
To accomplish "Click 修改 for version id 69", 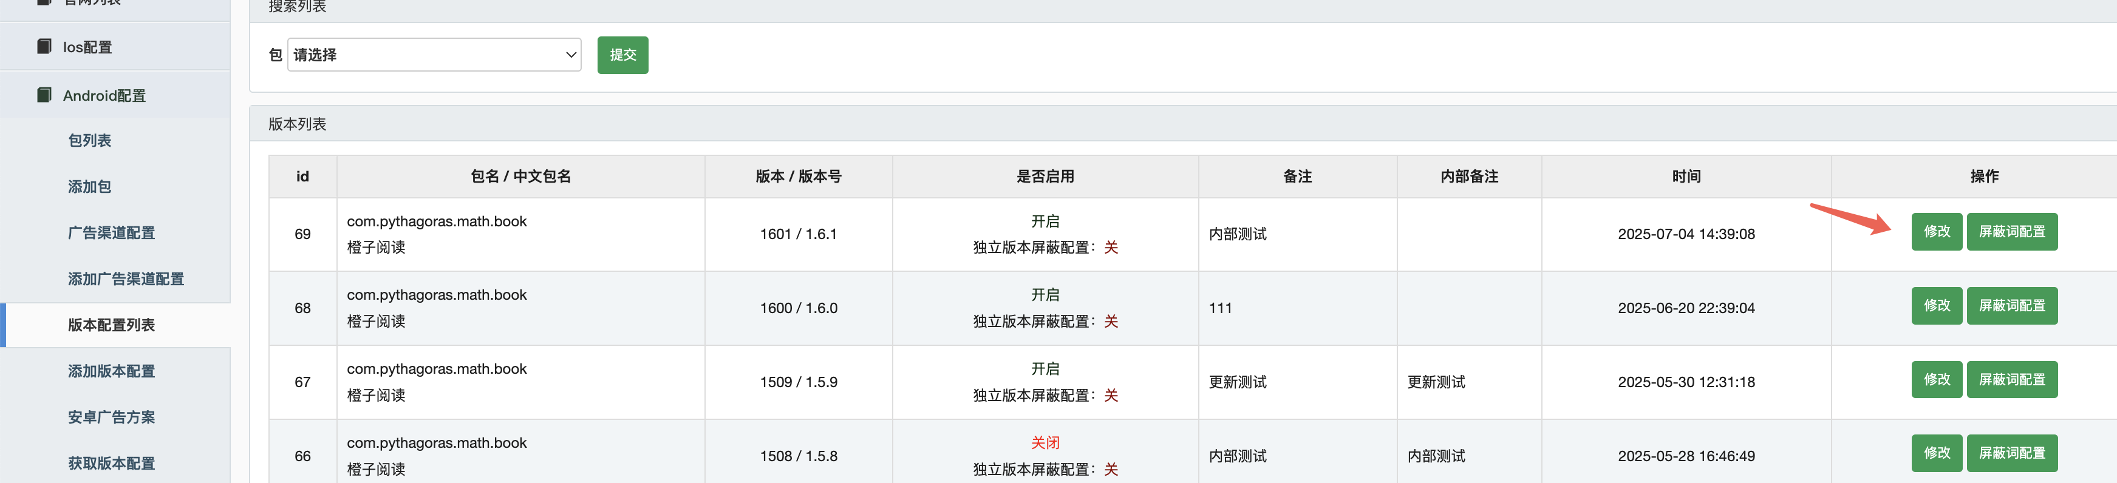I will coord(1936,232).
